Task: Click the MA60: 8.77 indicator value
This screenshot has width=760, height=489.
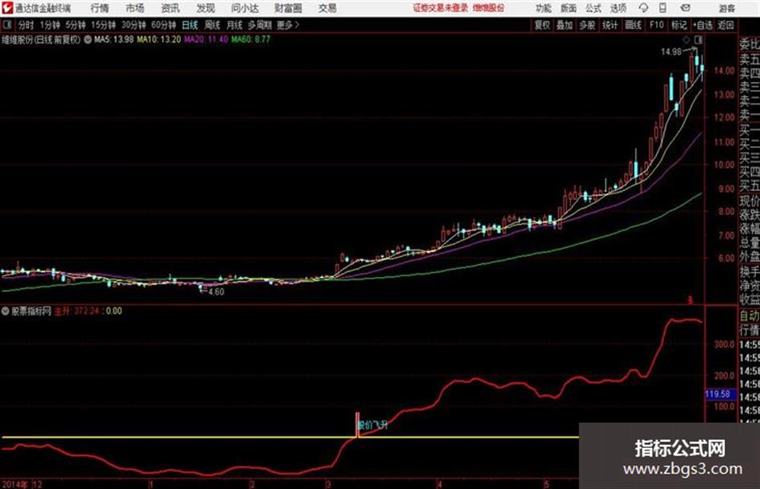Action: pyautogui.click(x=251, y=39)
